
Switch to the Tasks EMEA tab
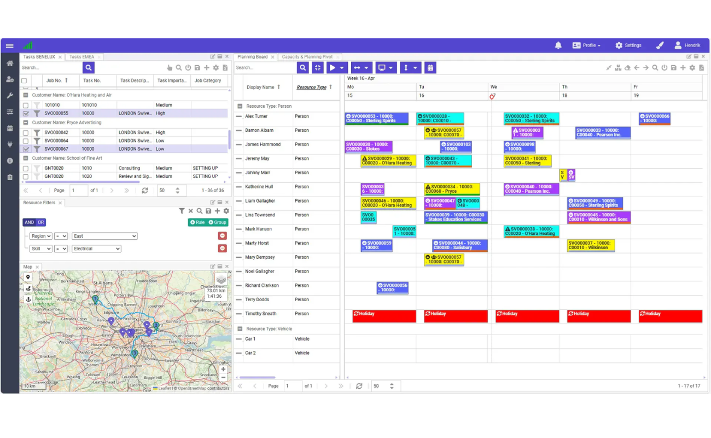81,57
